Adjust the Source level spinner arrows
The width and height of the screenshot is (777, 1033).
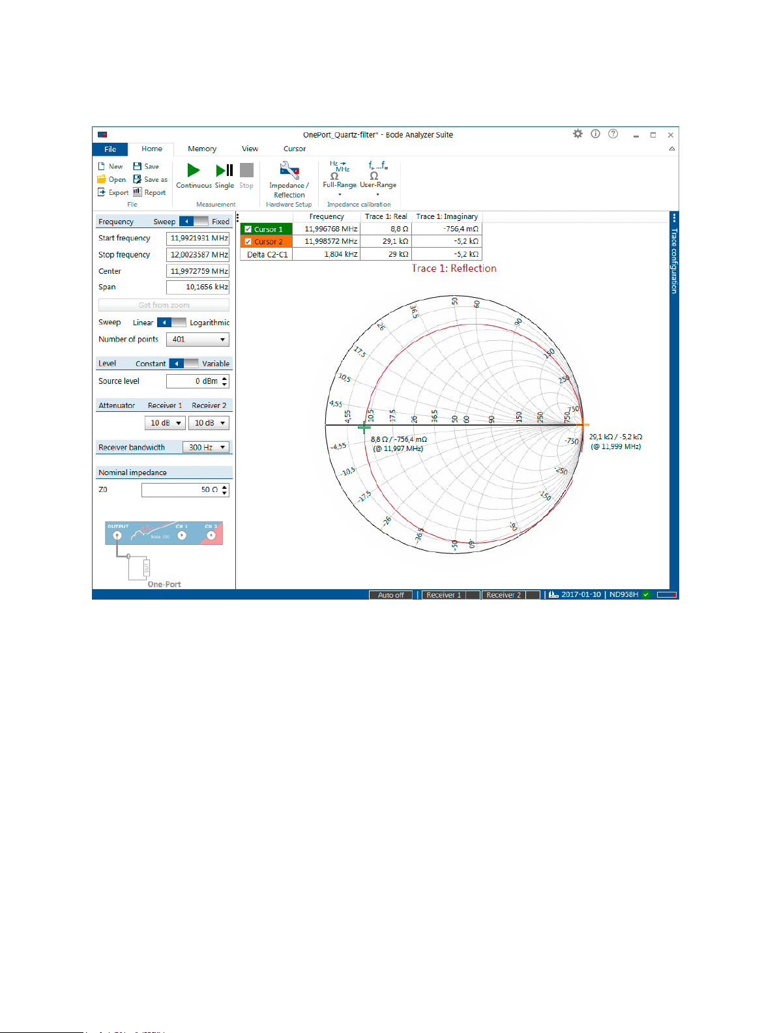(x=225, y=381)
